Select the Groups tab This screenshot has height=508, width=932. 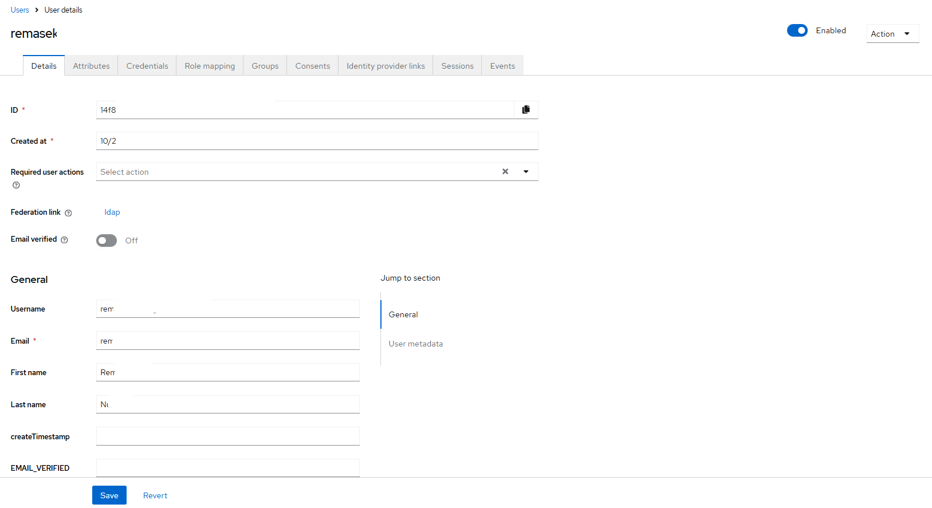tap(265, 66)
